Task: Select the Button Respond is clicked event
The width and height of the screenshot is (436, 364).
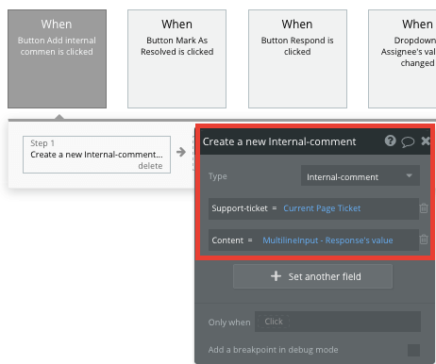Action: 297,59
